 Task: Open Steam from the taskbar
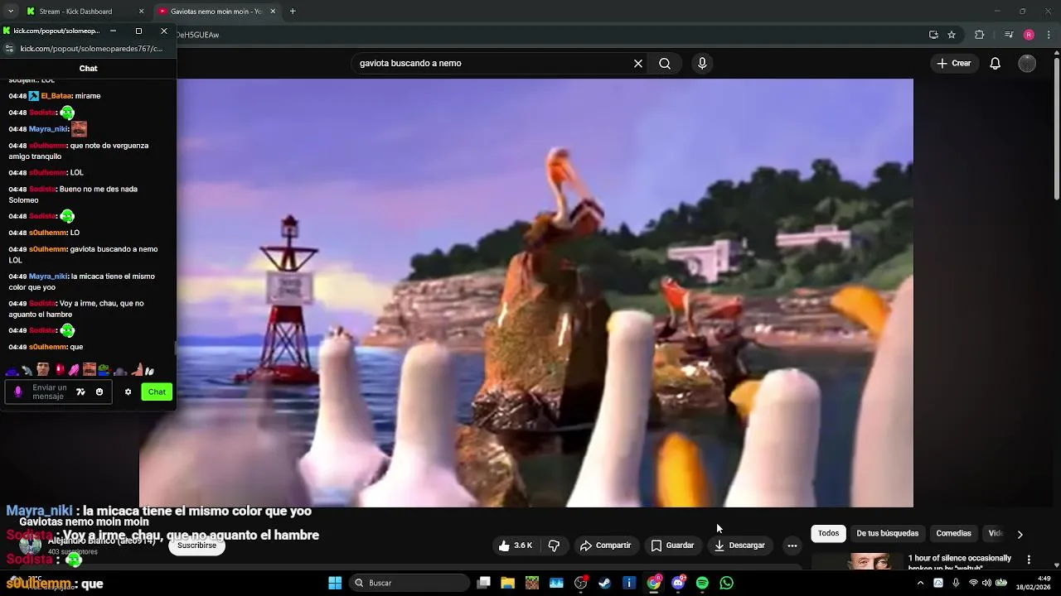[605, 583]
